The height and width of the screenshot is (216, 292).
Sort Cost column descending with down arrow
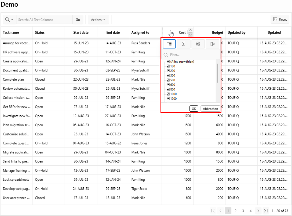point(190,35)
